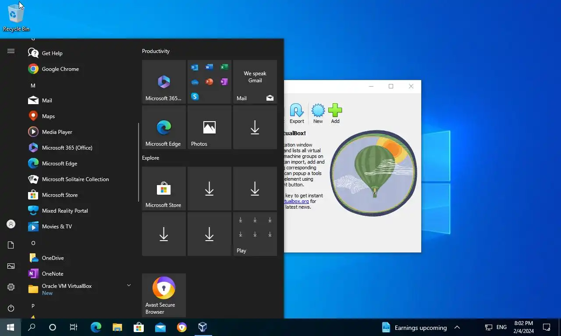Open Microsoft 365 (Office) list entry

[82, 148]
